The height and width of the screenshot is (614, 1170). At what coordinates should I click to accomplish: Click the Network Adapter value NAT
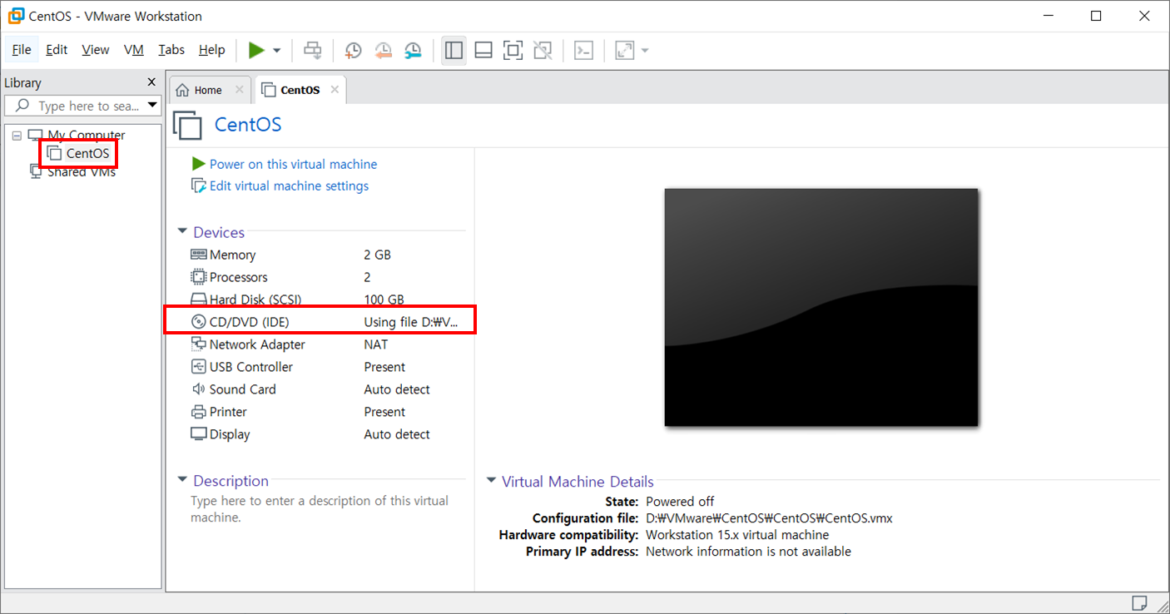click(376, 344)
